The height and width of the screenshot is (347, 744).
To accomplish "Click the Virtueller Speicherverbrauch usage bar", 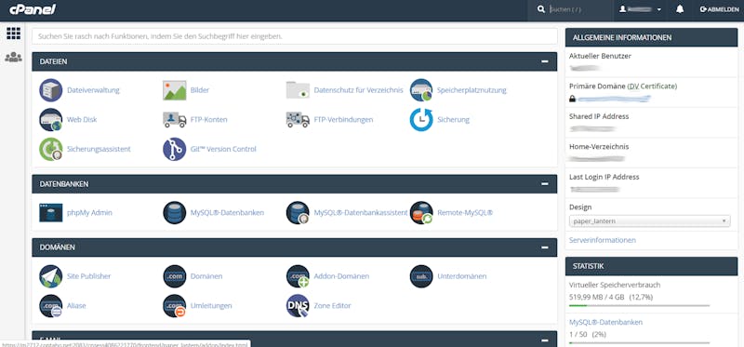I will coord(640,306).
